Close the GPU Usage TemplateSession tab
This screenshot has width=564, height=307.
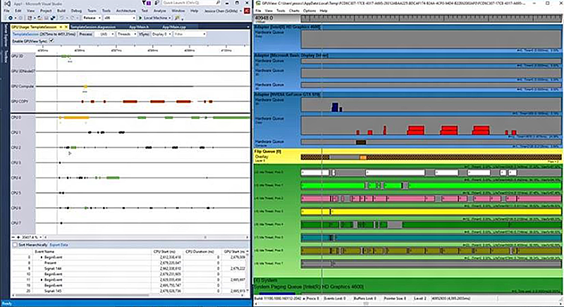(68, 26)
